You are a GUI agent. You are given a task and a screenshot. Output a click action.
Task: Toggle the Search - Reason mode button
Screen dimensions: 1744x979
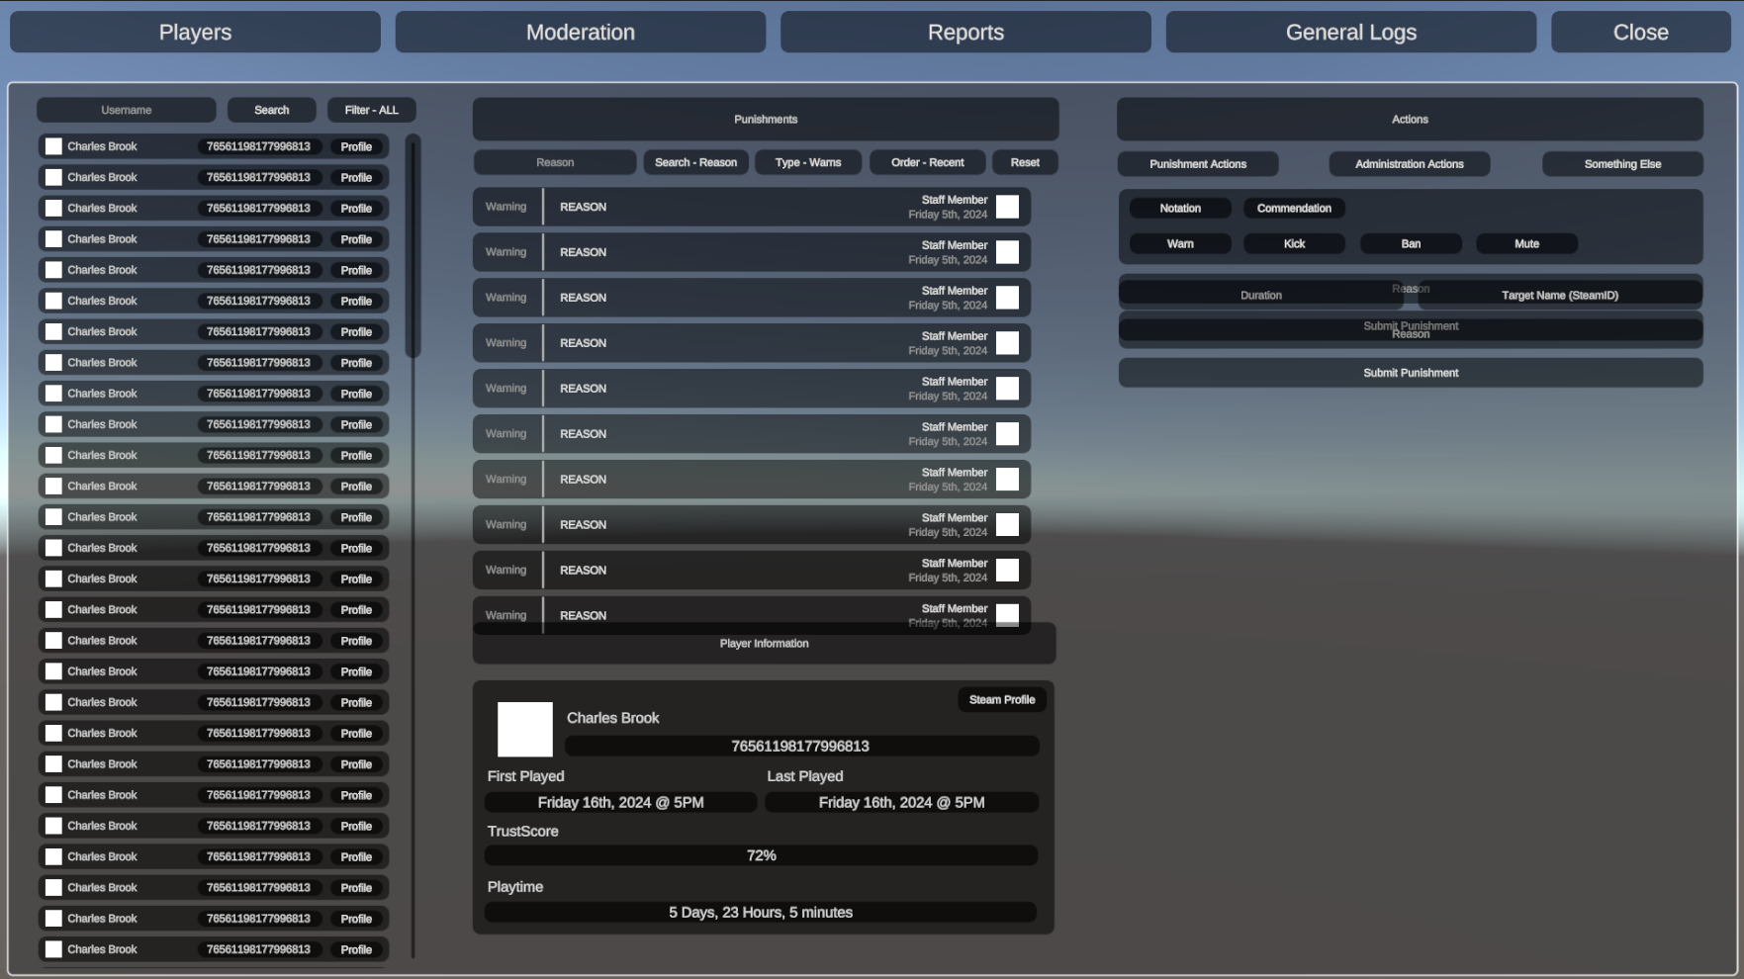695,162
